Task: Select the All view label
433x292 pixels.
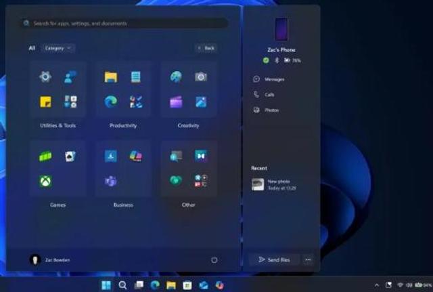Action: point(32,48)
